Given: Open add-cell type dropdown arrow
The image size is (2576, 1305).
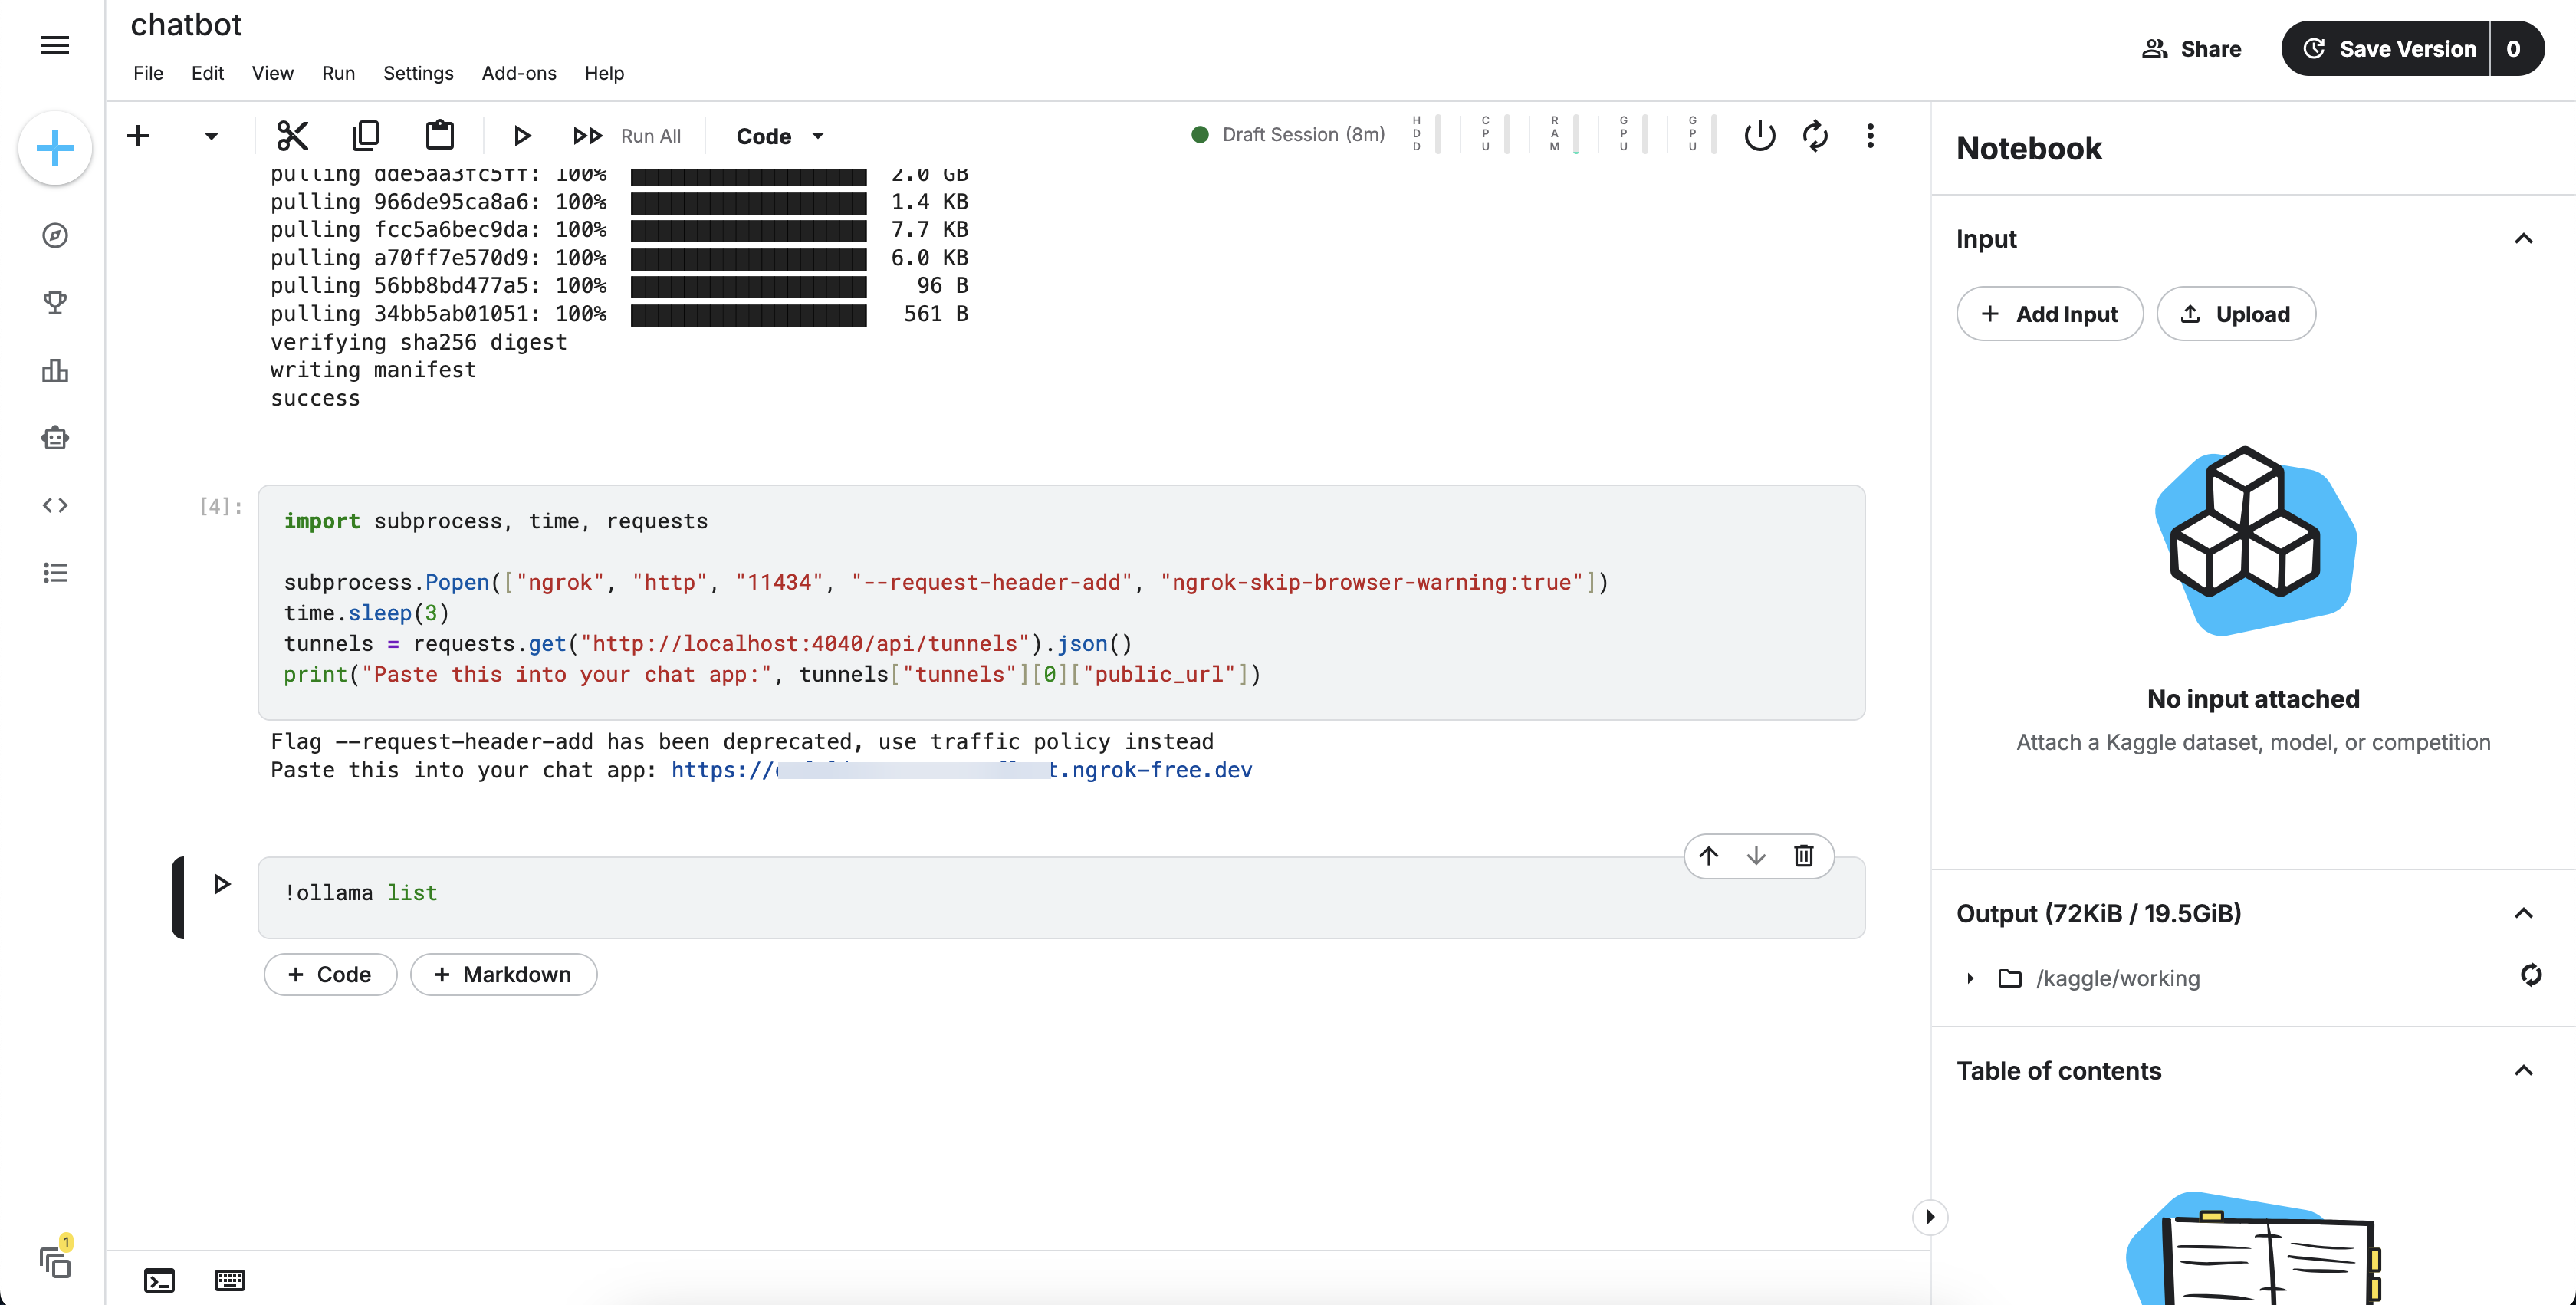Looking at the screenshot, I should pos(211,136).
